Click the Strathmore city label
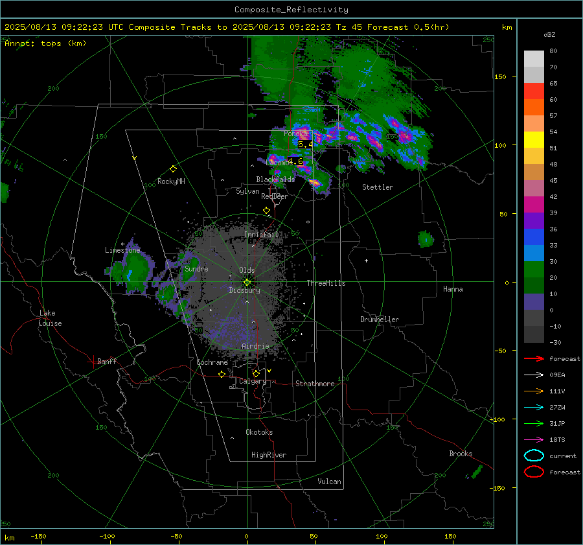This screenshot has height=545, width=583. click(x=315, y=384)
